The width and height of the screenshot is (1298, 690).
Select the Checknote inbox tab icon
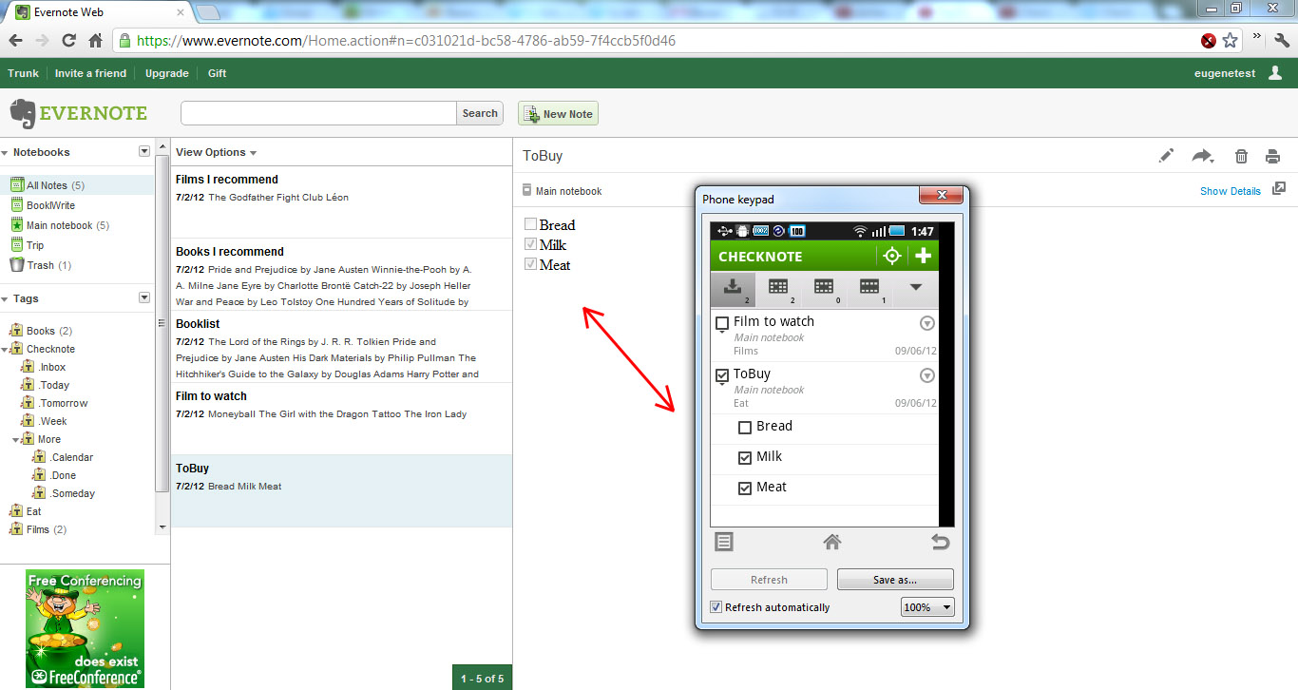(734, 288)
